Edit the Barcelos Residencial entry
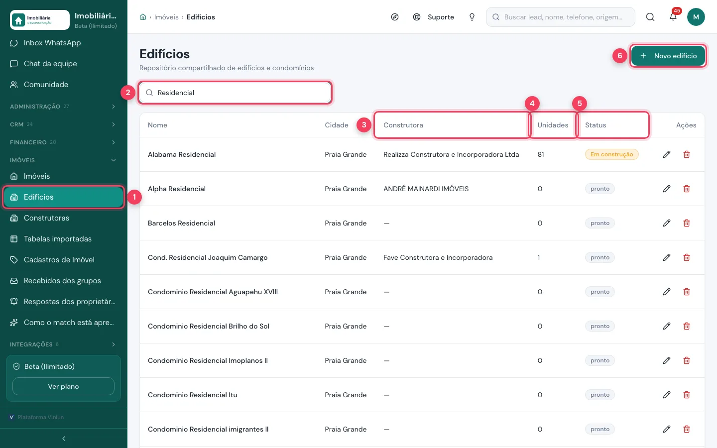The image size is (717, 448). pyautogui.click(x=667, y=223)
